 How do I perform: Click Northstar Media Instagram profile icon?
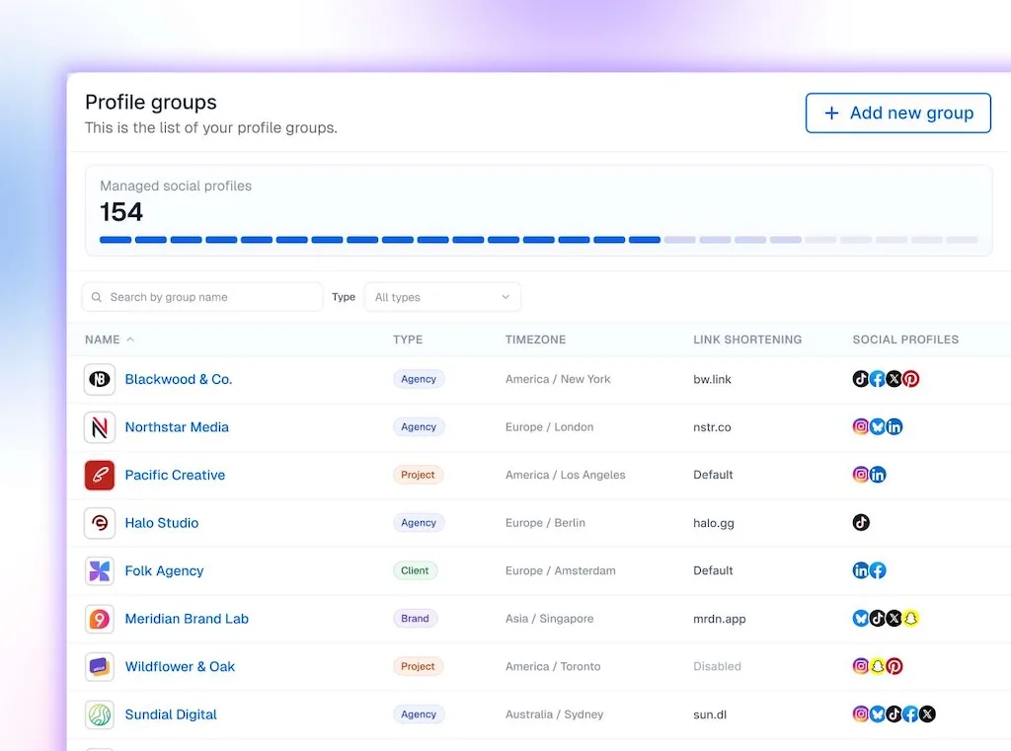point(861,426)
